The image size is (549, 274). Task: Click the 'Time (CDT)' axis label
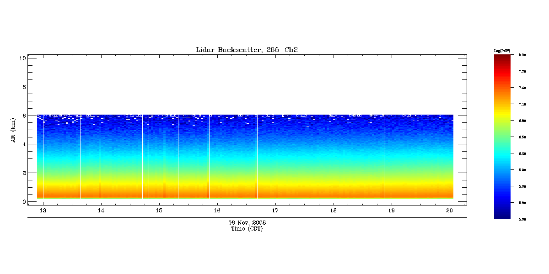(247, 229)
